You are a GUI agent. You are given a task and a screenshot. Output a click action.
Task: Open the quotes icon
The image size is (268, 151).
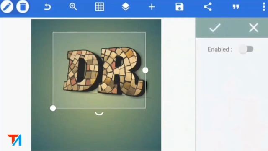236,7
